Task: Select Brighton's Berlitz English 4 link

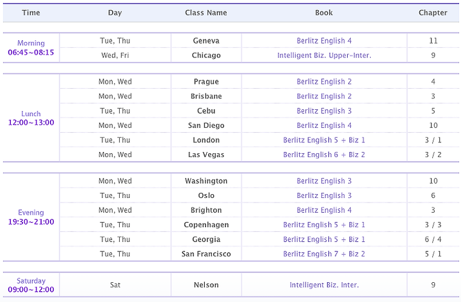Action: tap(324, 210)
